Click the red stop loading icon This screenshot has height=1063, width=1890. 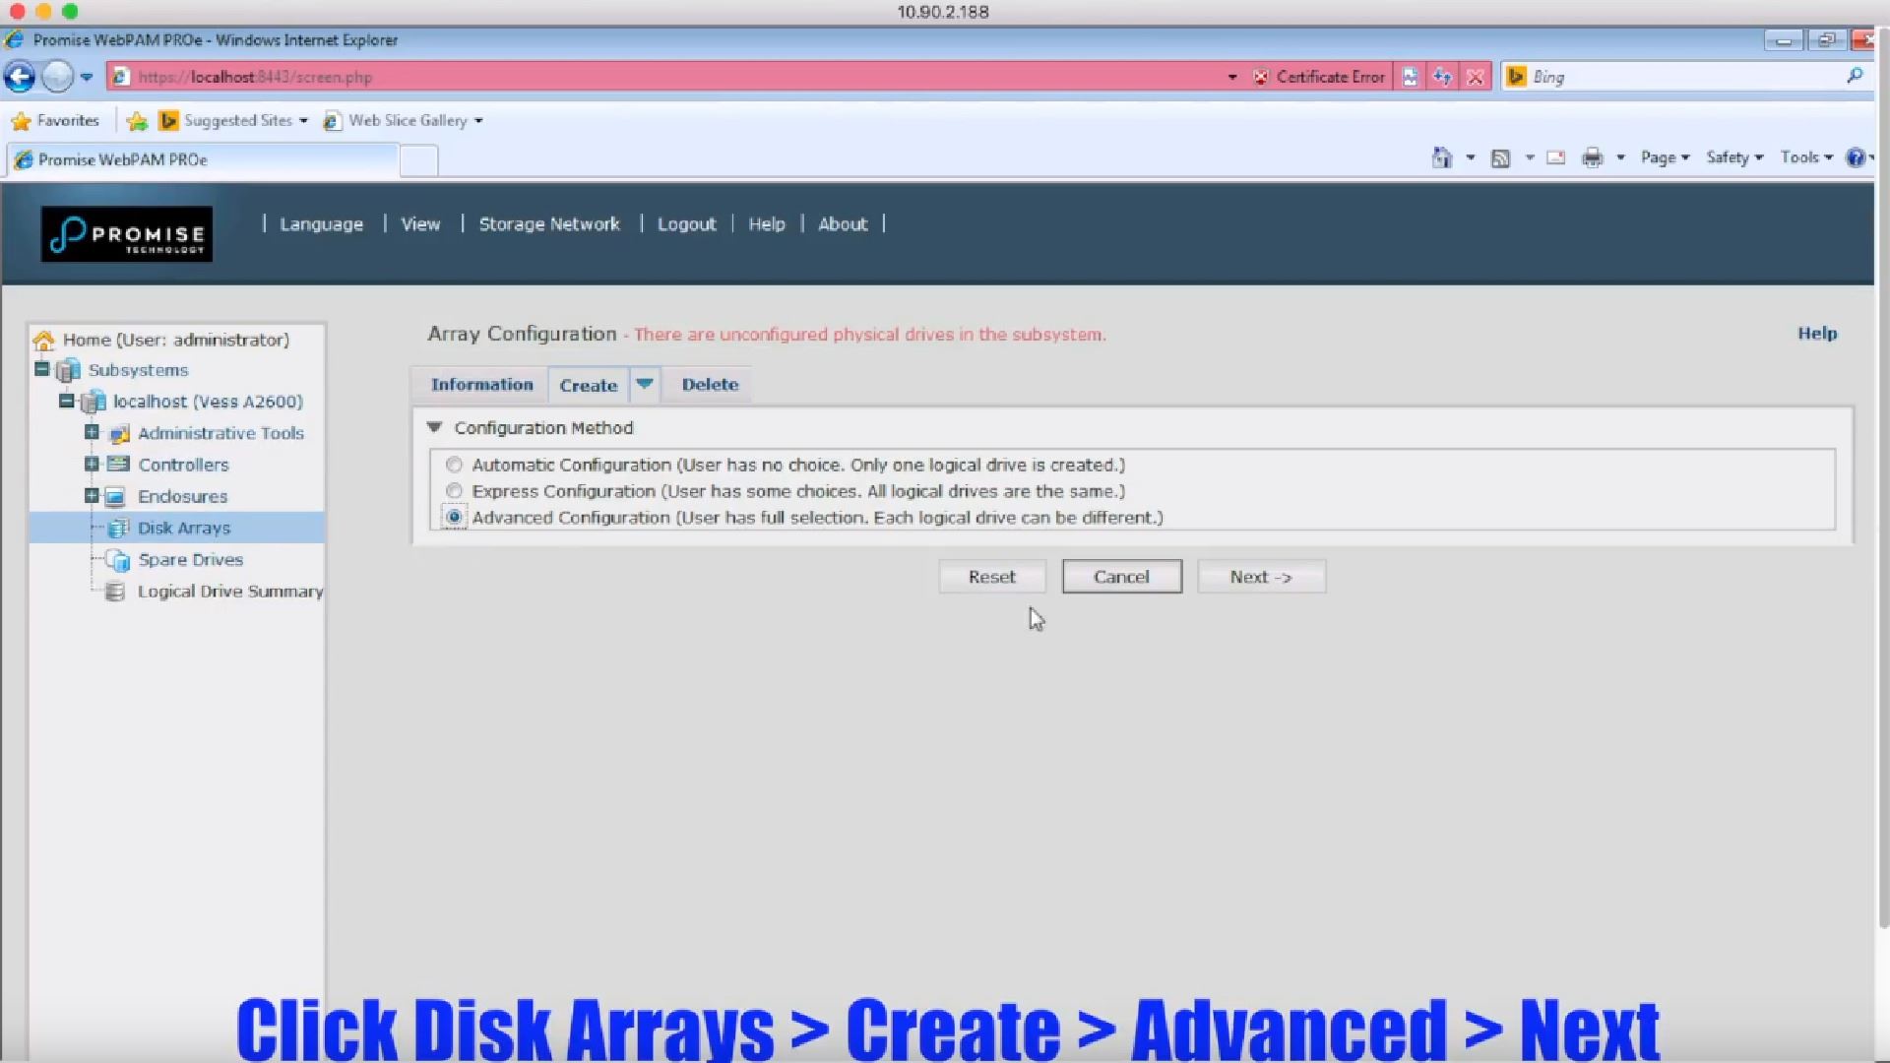1475,77
